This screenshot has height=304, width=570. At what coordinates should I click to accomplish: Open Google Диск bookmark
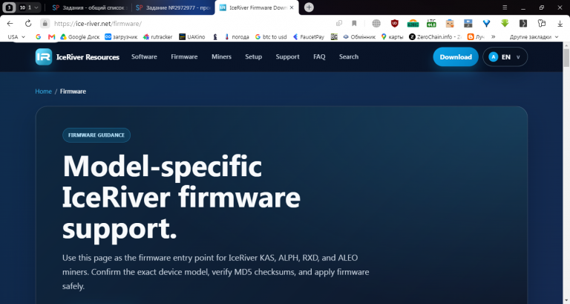[x=80, y=36]
